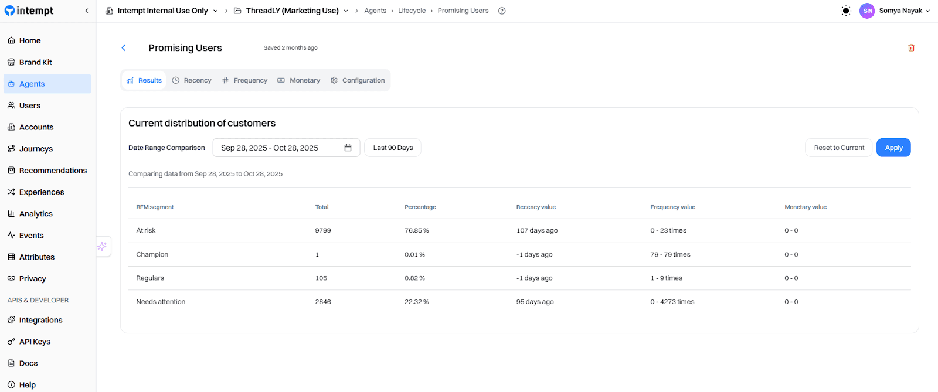The height and width of the screenshot is (392, 938).
Task: Expand ThreadLY (Marketing Use) project dropdown
Action: tap(291, 11)
